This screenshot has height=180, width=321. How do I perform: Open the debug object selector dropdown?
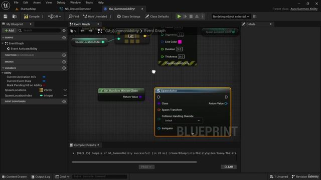pyautogui.click(x=231, y=16)
